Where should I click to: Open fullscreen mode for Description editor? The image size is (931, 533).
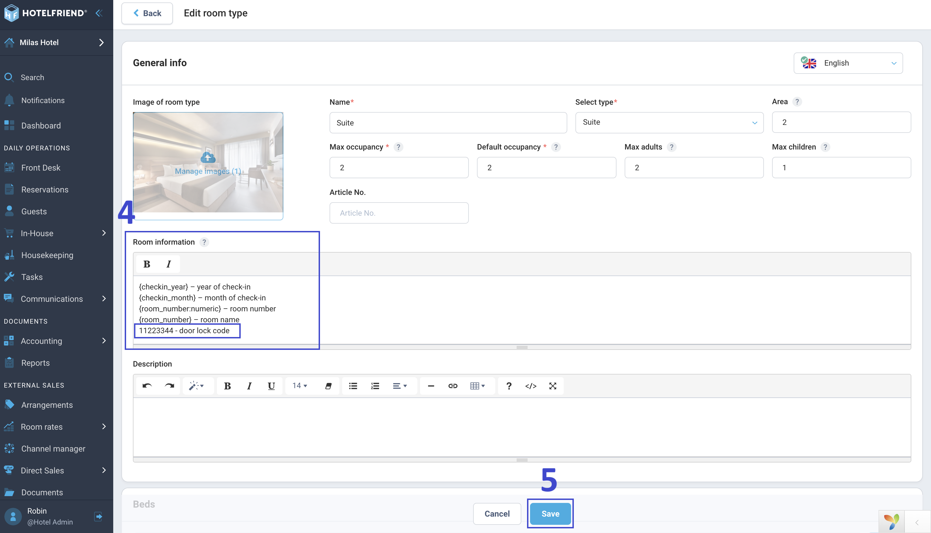(x=553, y=386)
